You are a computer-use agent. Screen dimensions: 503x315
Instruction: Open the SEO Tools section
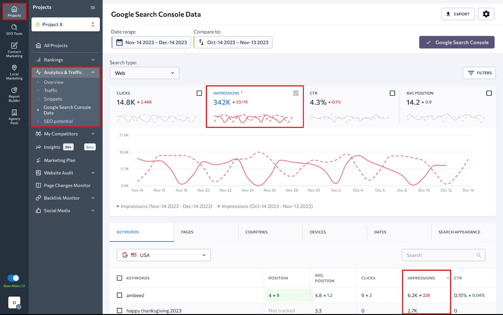click(x=14, y=30)
